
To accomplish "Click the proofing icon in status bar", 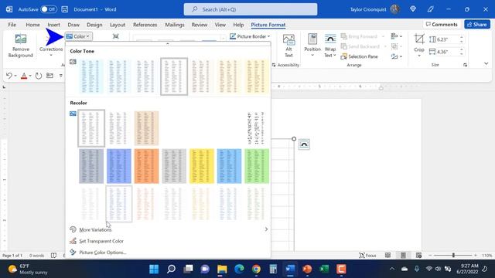I will pos(53,256).
